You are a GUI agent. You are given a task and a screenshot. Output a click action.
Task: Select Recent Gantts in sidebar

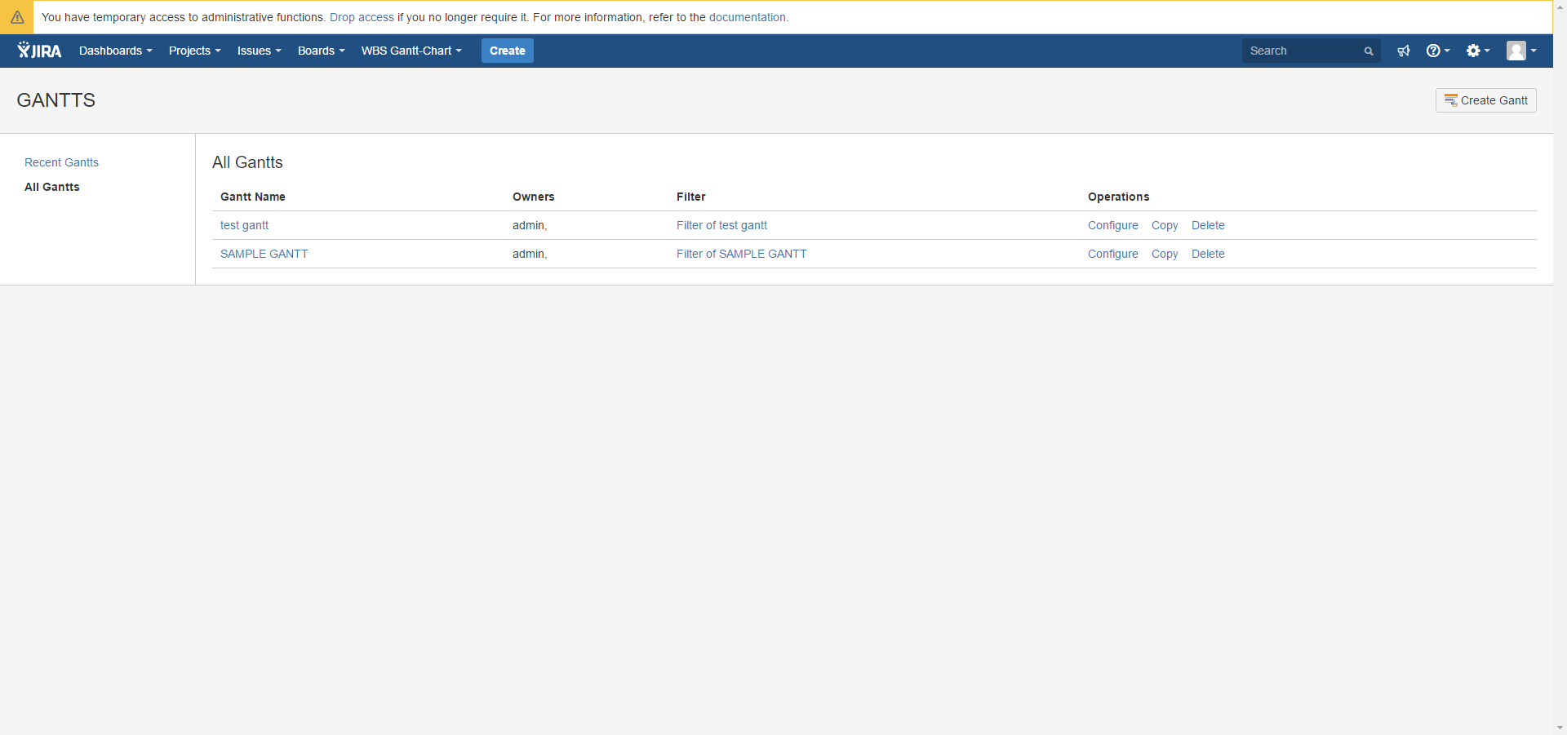61,162
